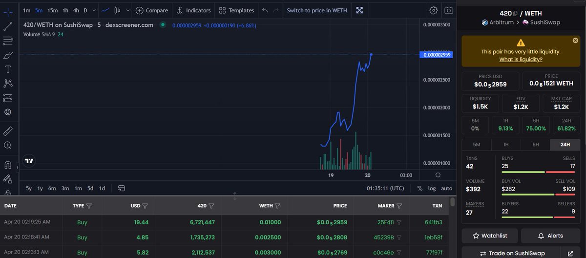Viewport: 586px width, 258px height.
Task: Select the 1h interval
Action: pyautogui.click(x=65, y=10)
